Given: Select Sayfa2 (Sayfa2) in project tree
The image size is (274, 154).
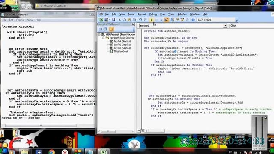Looking at the screenshot, I should [x=120, y=44].
